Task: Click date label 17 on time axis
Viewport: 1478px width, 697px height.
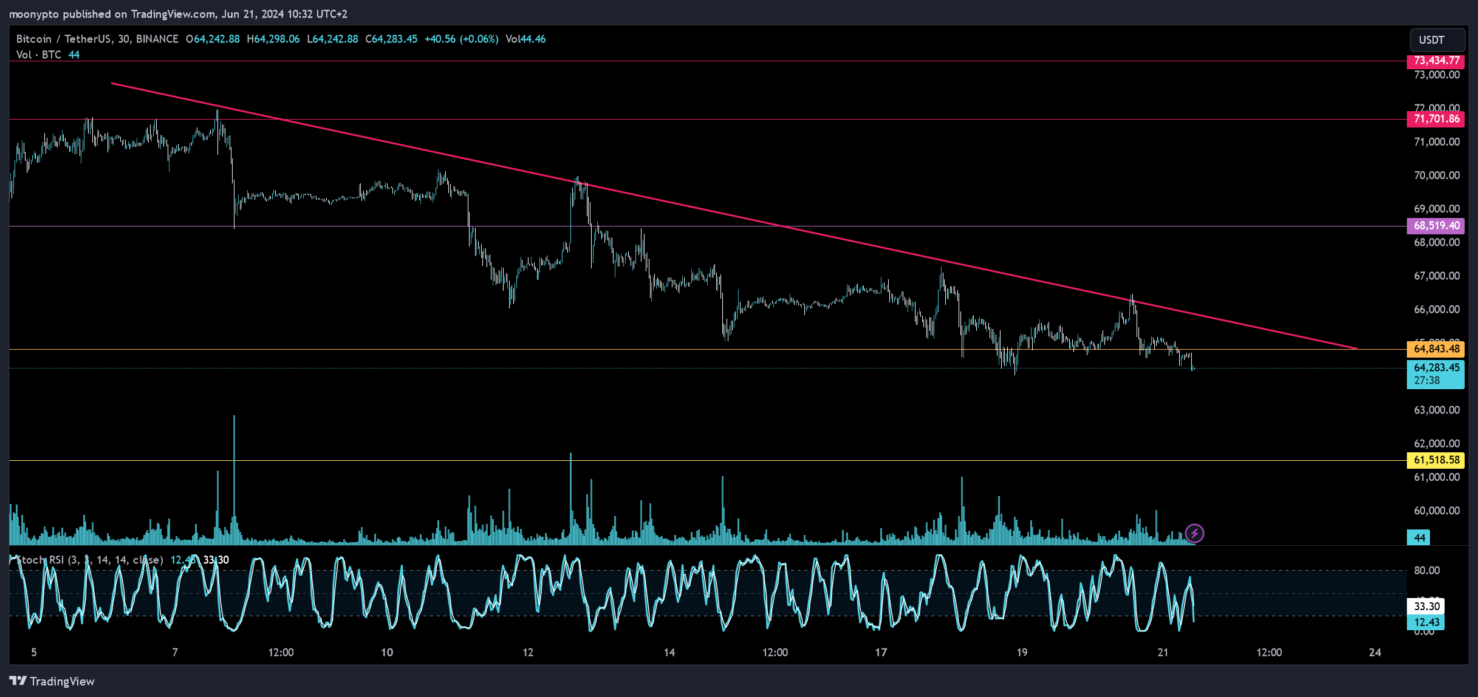Action: coord(881,653)
